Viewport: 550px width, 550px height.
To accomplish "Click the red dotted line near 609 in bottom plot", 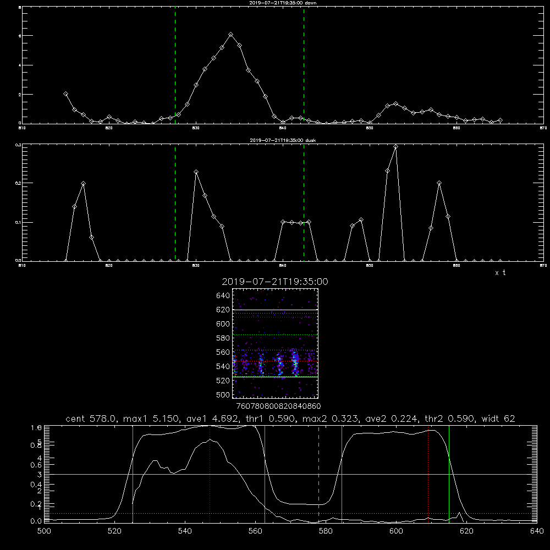I will tap(428, 474).
